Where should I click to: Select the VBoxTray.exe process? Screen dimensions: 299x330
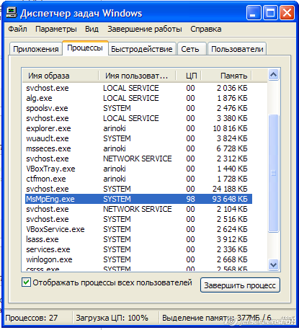[138, 169]
